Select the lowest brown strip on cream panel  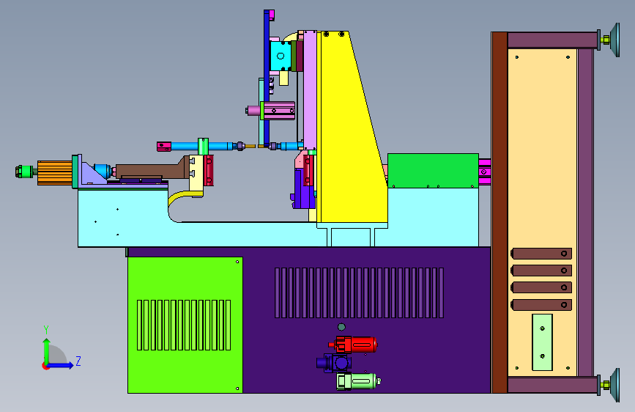[541, 304]
